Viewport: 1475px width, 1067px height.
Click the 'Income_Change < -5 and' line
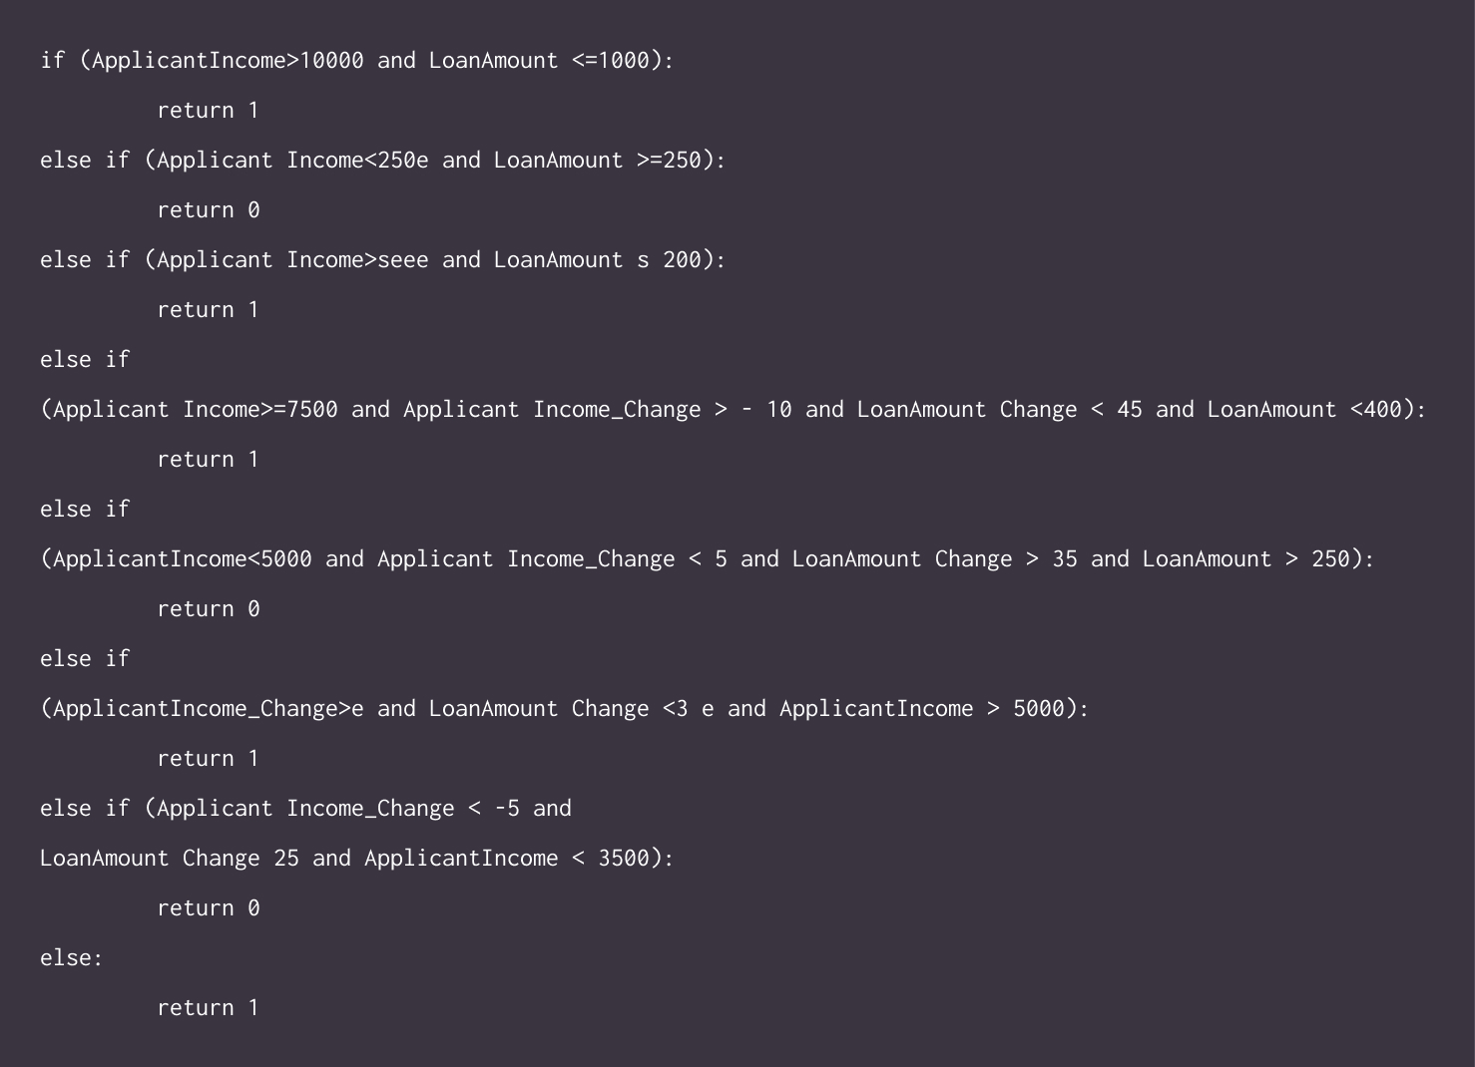305,809
